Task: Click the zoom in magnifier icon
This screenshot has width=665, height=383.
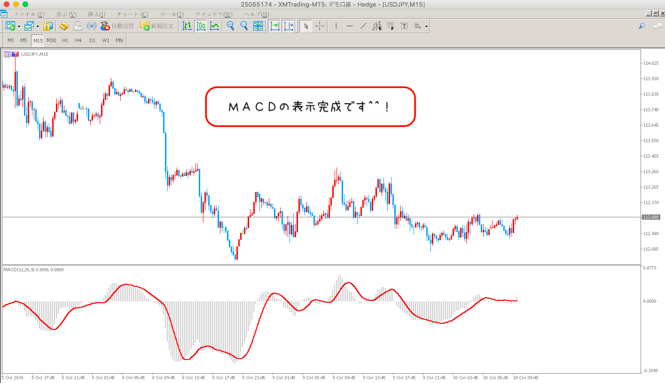Action: click(230, 26)
